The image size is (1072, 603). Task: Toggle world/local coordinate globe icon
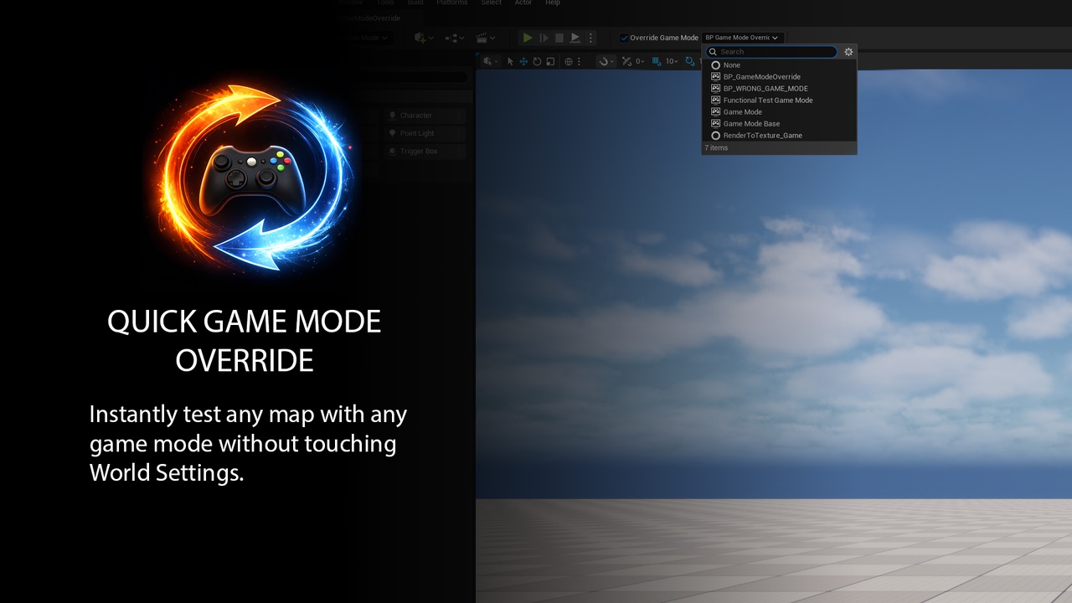pos(569,61)
